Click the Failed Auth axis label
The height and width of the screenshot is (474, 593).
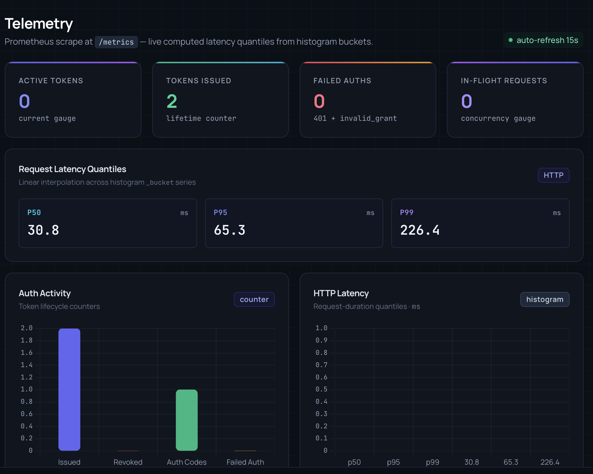click(x=245, y=462)
